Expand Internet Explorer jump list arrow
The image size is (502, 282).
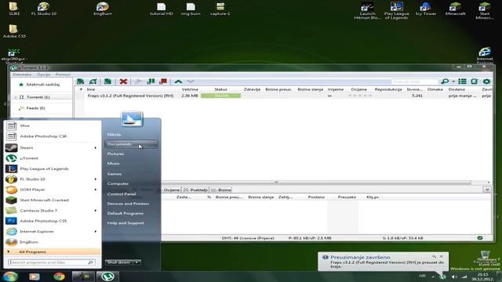96,232
